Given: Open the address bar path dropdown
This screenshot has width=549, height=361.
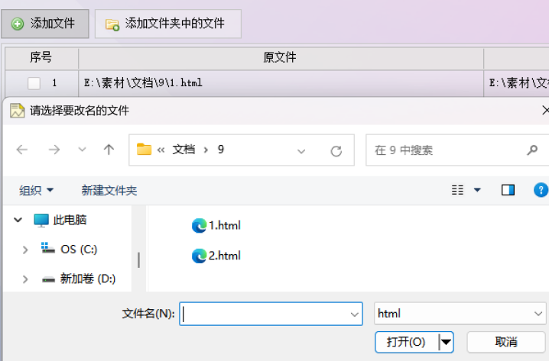Looking at the screenshot, I should point(301,151).
